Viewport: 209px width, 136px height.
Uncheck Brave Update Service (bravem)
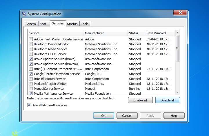coord(31,64)
